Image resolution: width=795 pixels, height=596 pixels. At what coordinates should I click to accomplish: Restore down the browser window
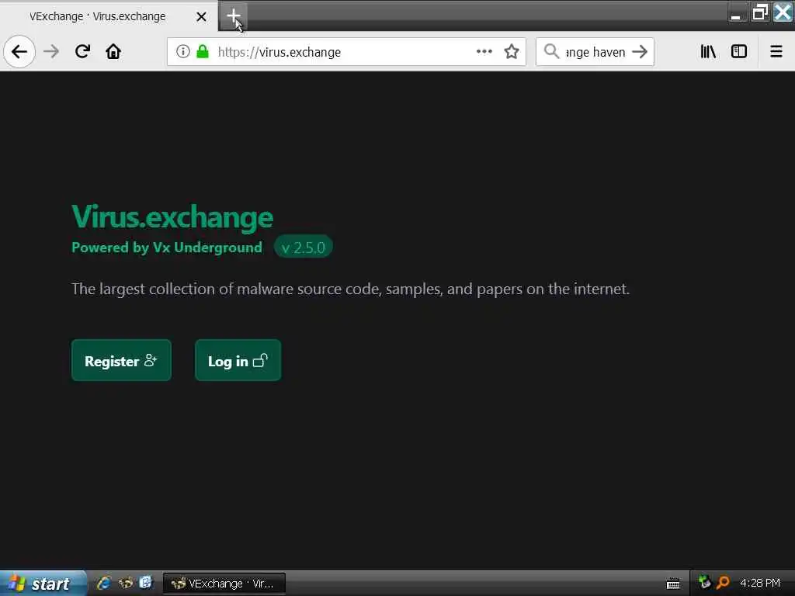[759, 12]
